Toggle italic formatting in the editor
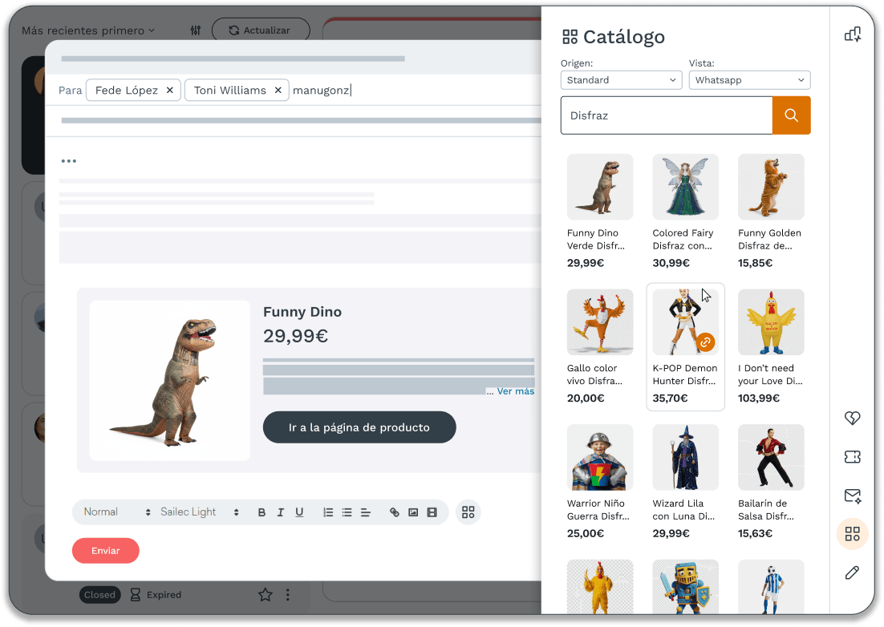This screenshot has height=627, width=884. [280, 512]
